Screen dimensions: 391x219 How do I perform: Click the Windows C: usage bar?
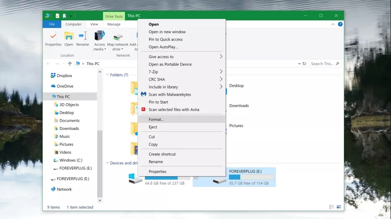tap(167, 178)
